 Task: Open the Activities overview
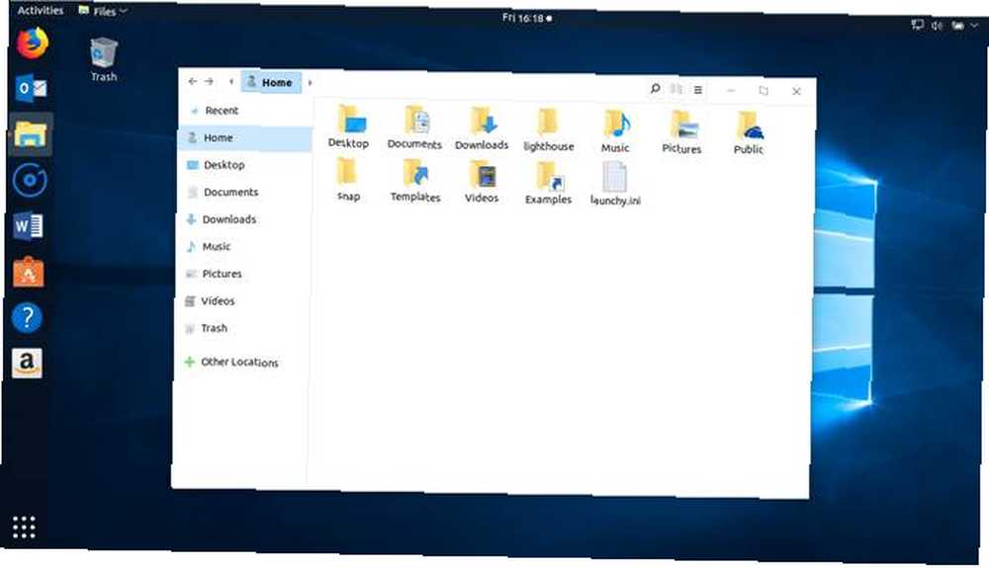click(41, 10)
